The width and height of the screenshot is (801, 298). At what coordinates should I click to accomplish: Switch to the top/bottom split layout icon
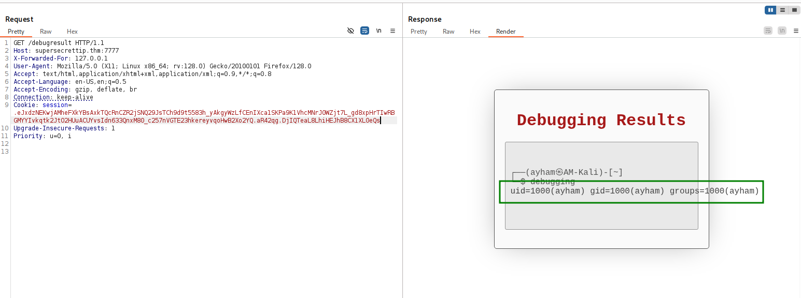(782, 10)
